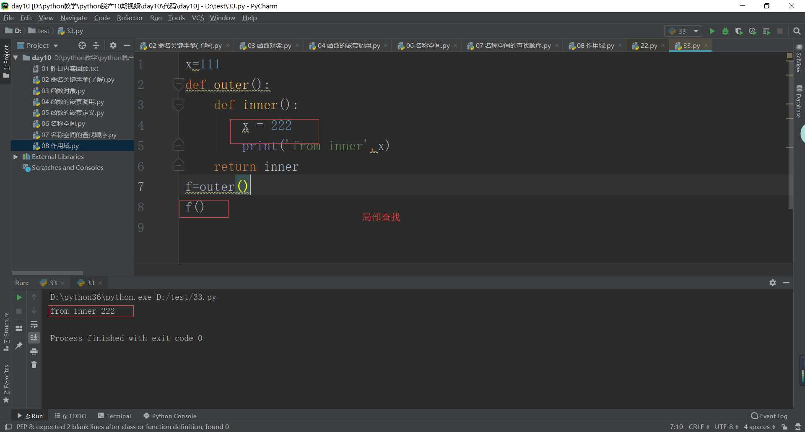Close the 33.py editor tab
The image size is (805, 432).
click(706, 45)
